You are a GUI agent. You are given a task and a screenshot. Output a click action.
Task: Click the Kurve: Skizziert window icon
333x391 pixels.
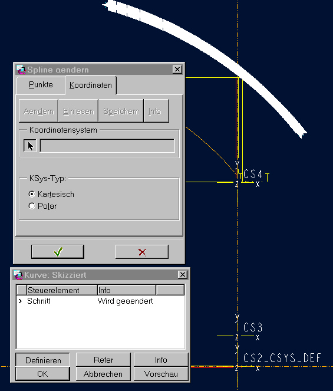(x=18, y=275)
